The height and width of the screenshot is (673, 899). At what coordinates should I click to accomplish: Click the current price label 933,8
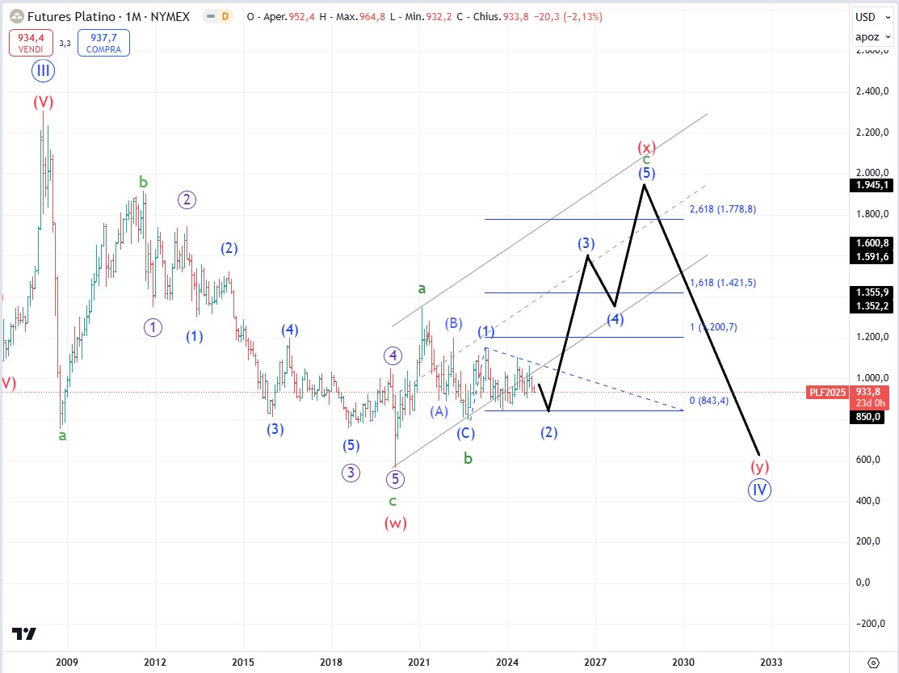[x=868, y=392]
